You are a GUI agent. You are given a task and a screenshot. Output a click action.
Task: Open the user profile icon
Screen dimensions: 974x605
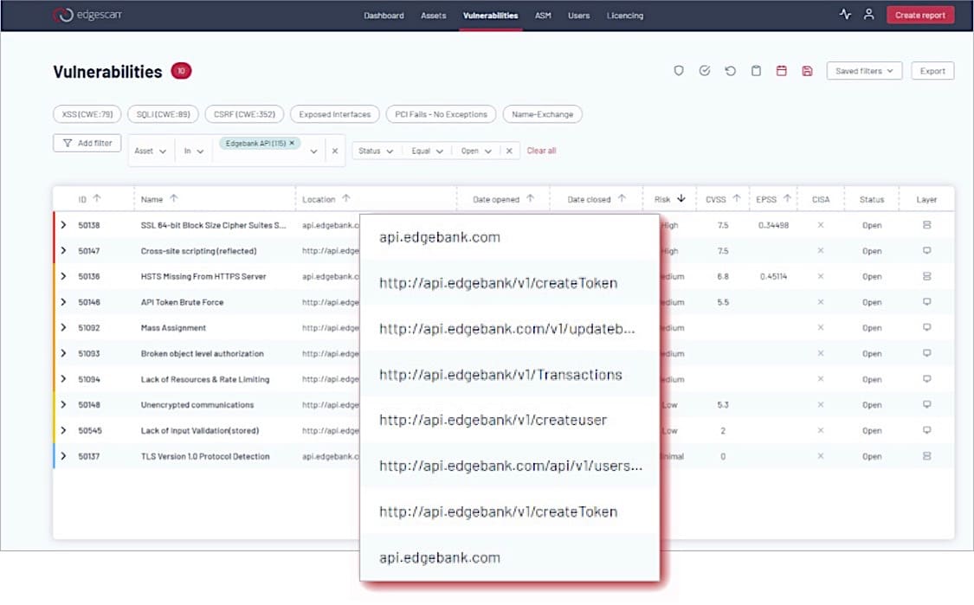coord(869,15)
